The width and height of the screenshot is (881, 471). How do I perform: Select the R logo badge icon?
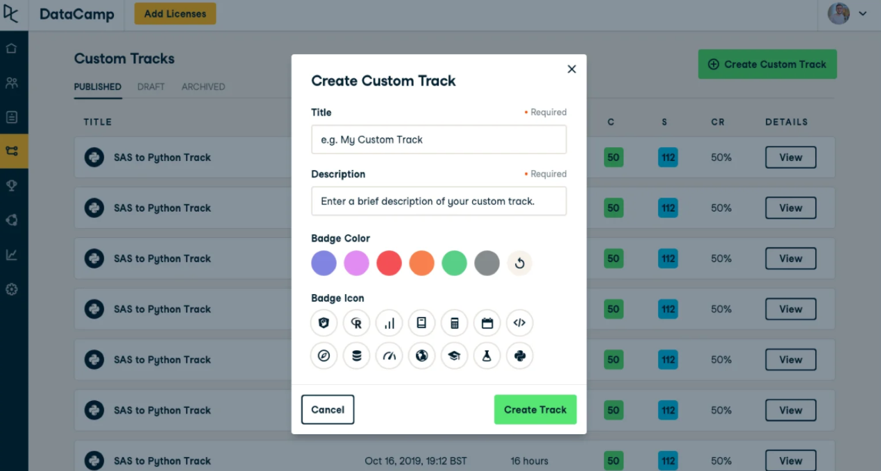[356, 323]
